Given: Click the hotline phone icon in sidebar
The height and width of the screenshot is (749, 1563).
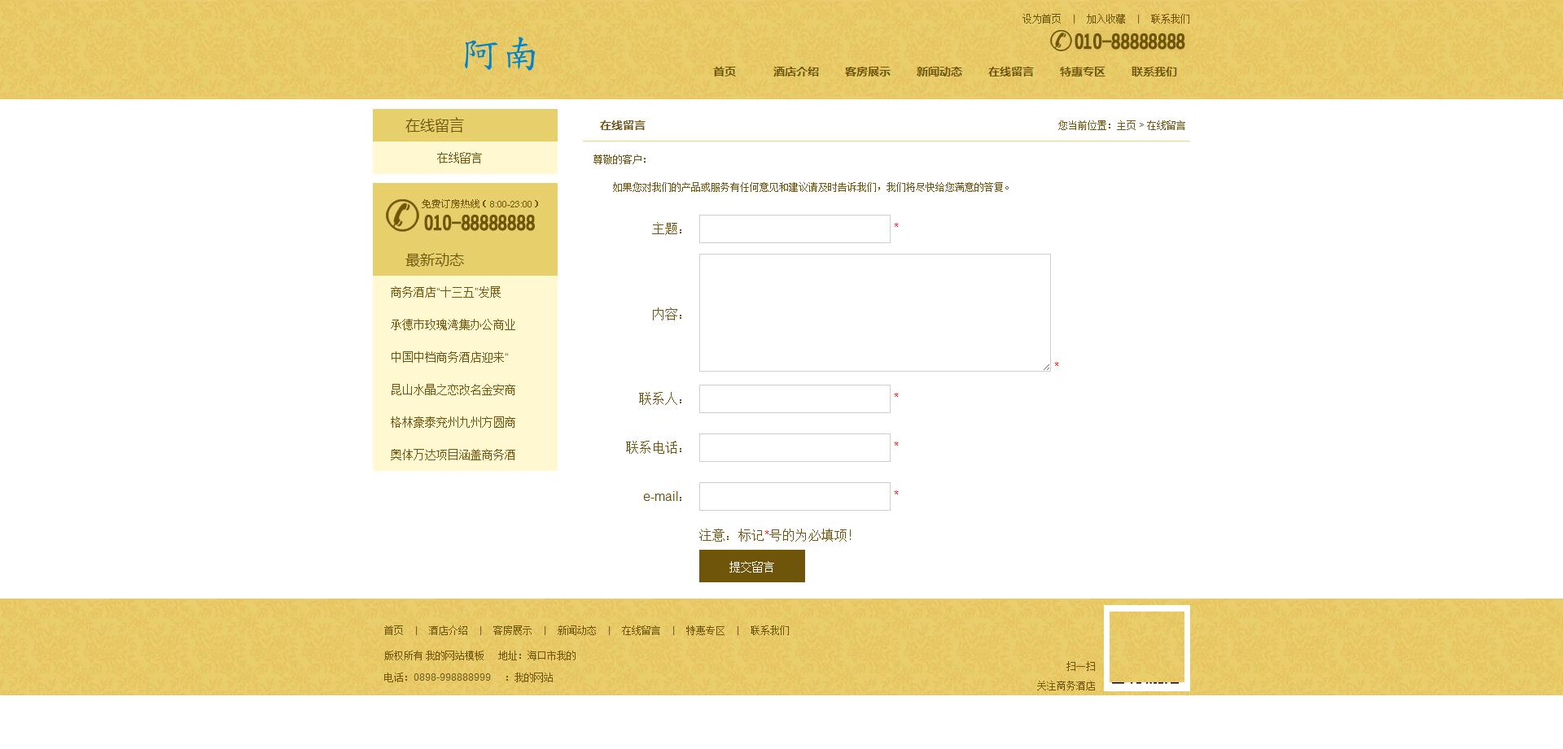Looking at the screenshot, I should click(x=402, y=216).
